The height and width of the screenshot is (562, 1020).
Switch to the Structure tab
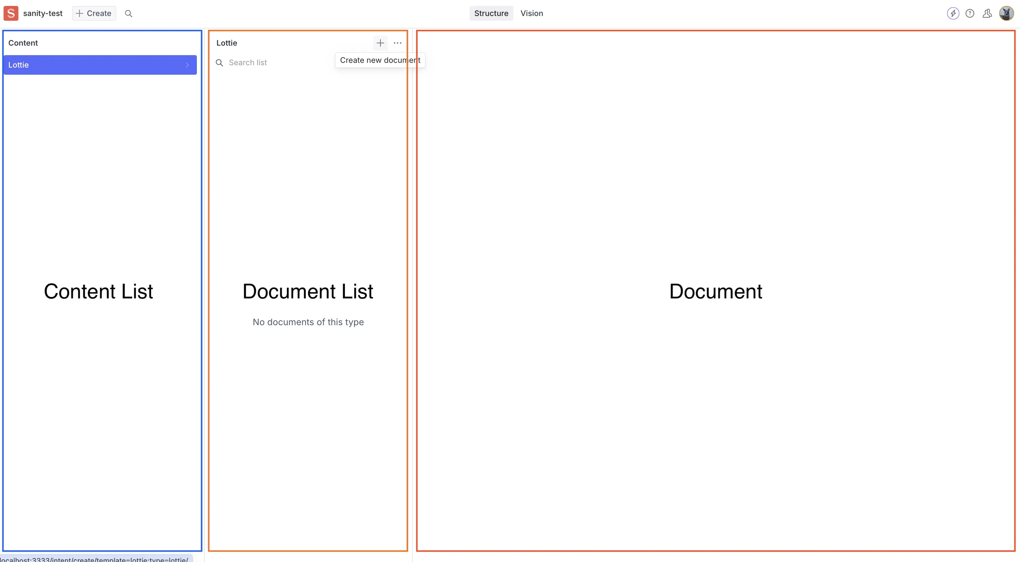(491, 13)
